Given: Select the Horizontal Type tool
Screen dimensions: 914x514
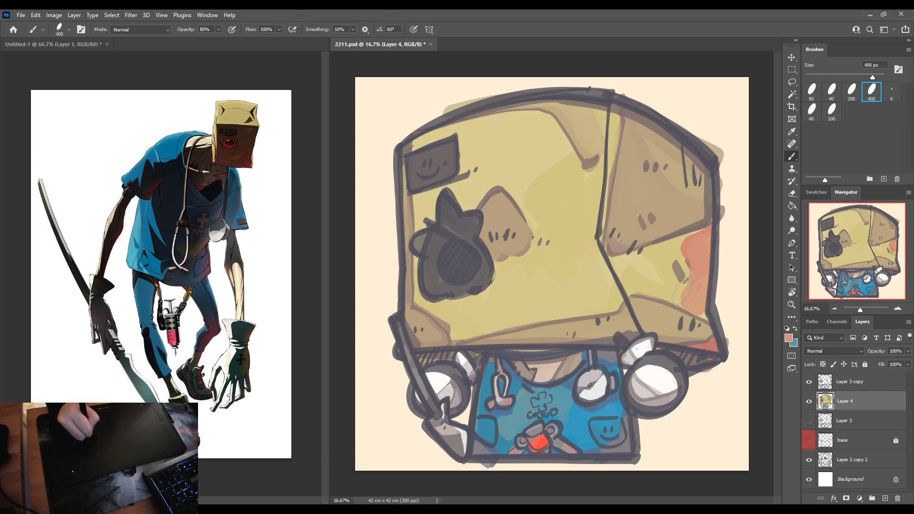Looking at the screenshot, I should (x=792, y=256).
